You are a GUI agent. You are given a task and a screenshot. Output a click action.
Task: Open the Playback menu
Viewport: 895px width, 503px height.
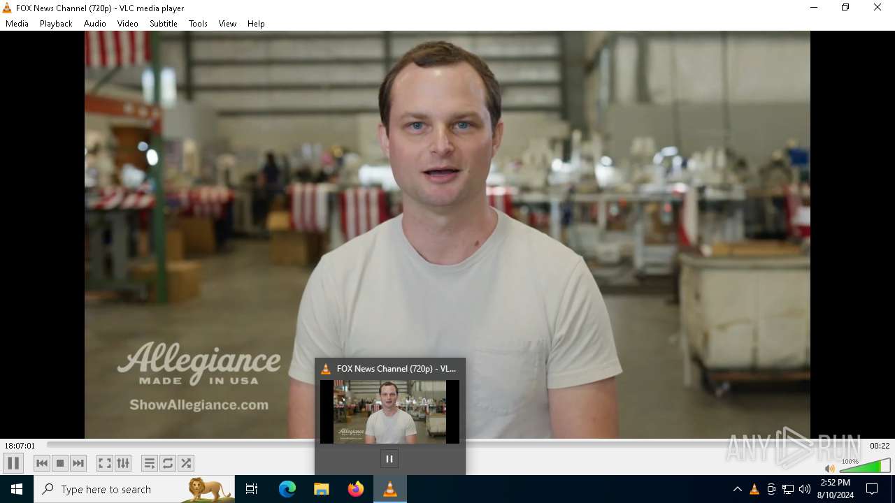pos(56,24)
